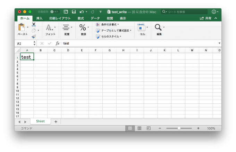The height and width of the screenshot is (152, 236).
Task: Open Cell Styles dropdown
Action: click(109, 37)
